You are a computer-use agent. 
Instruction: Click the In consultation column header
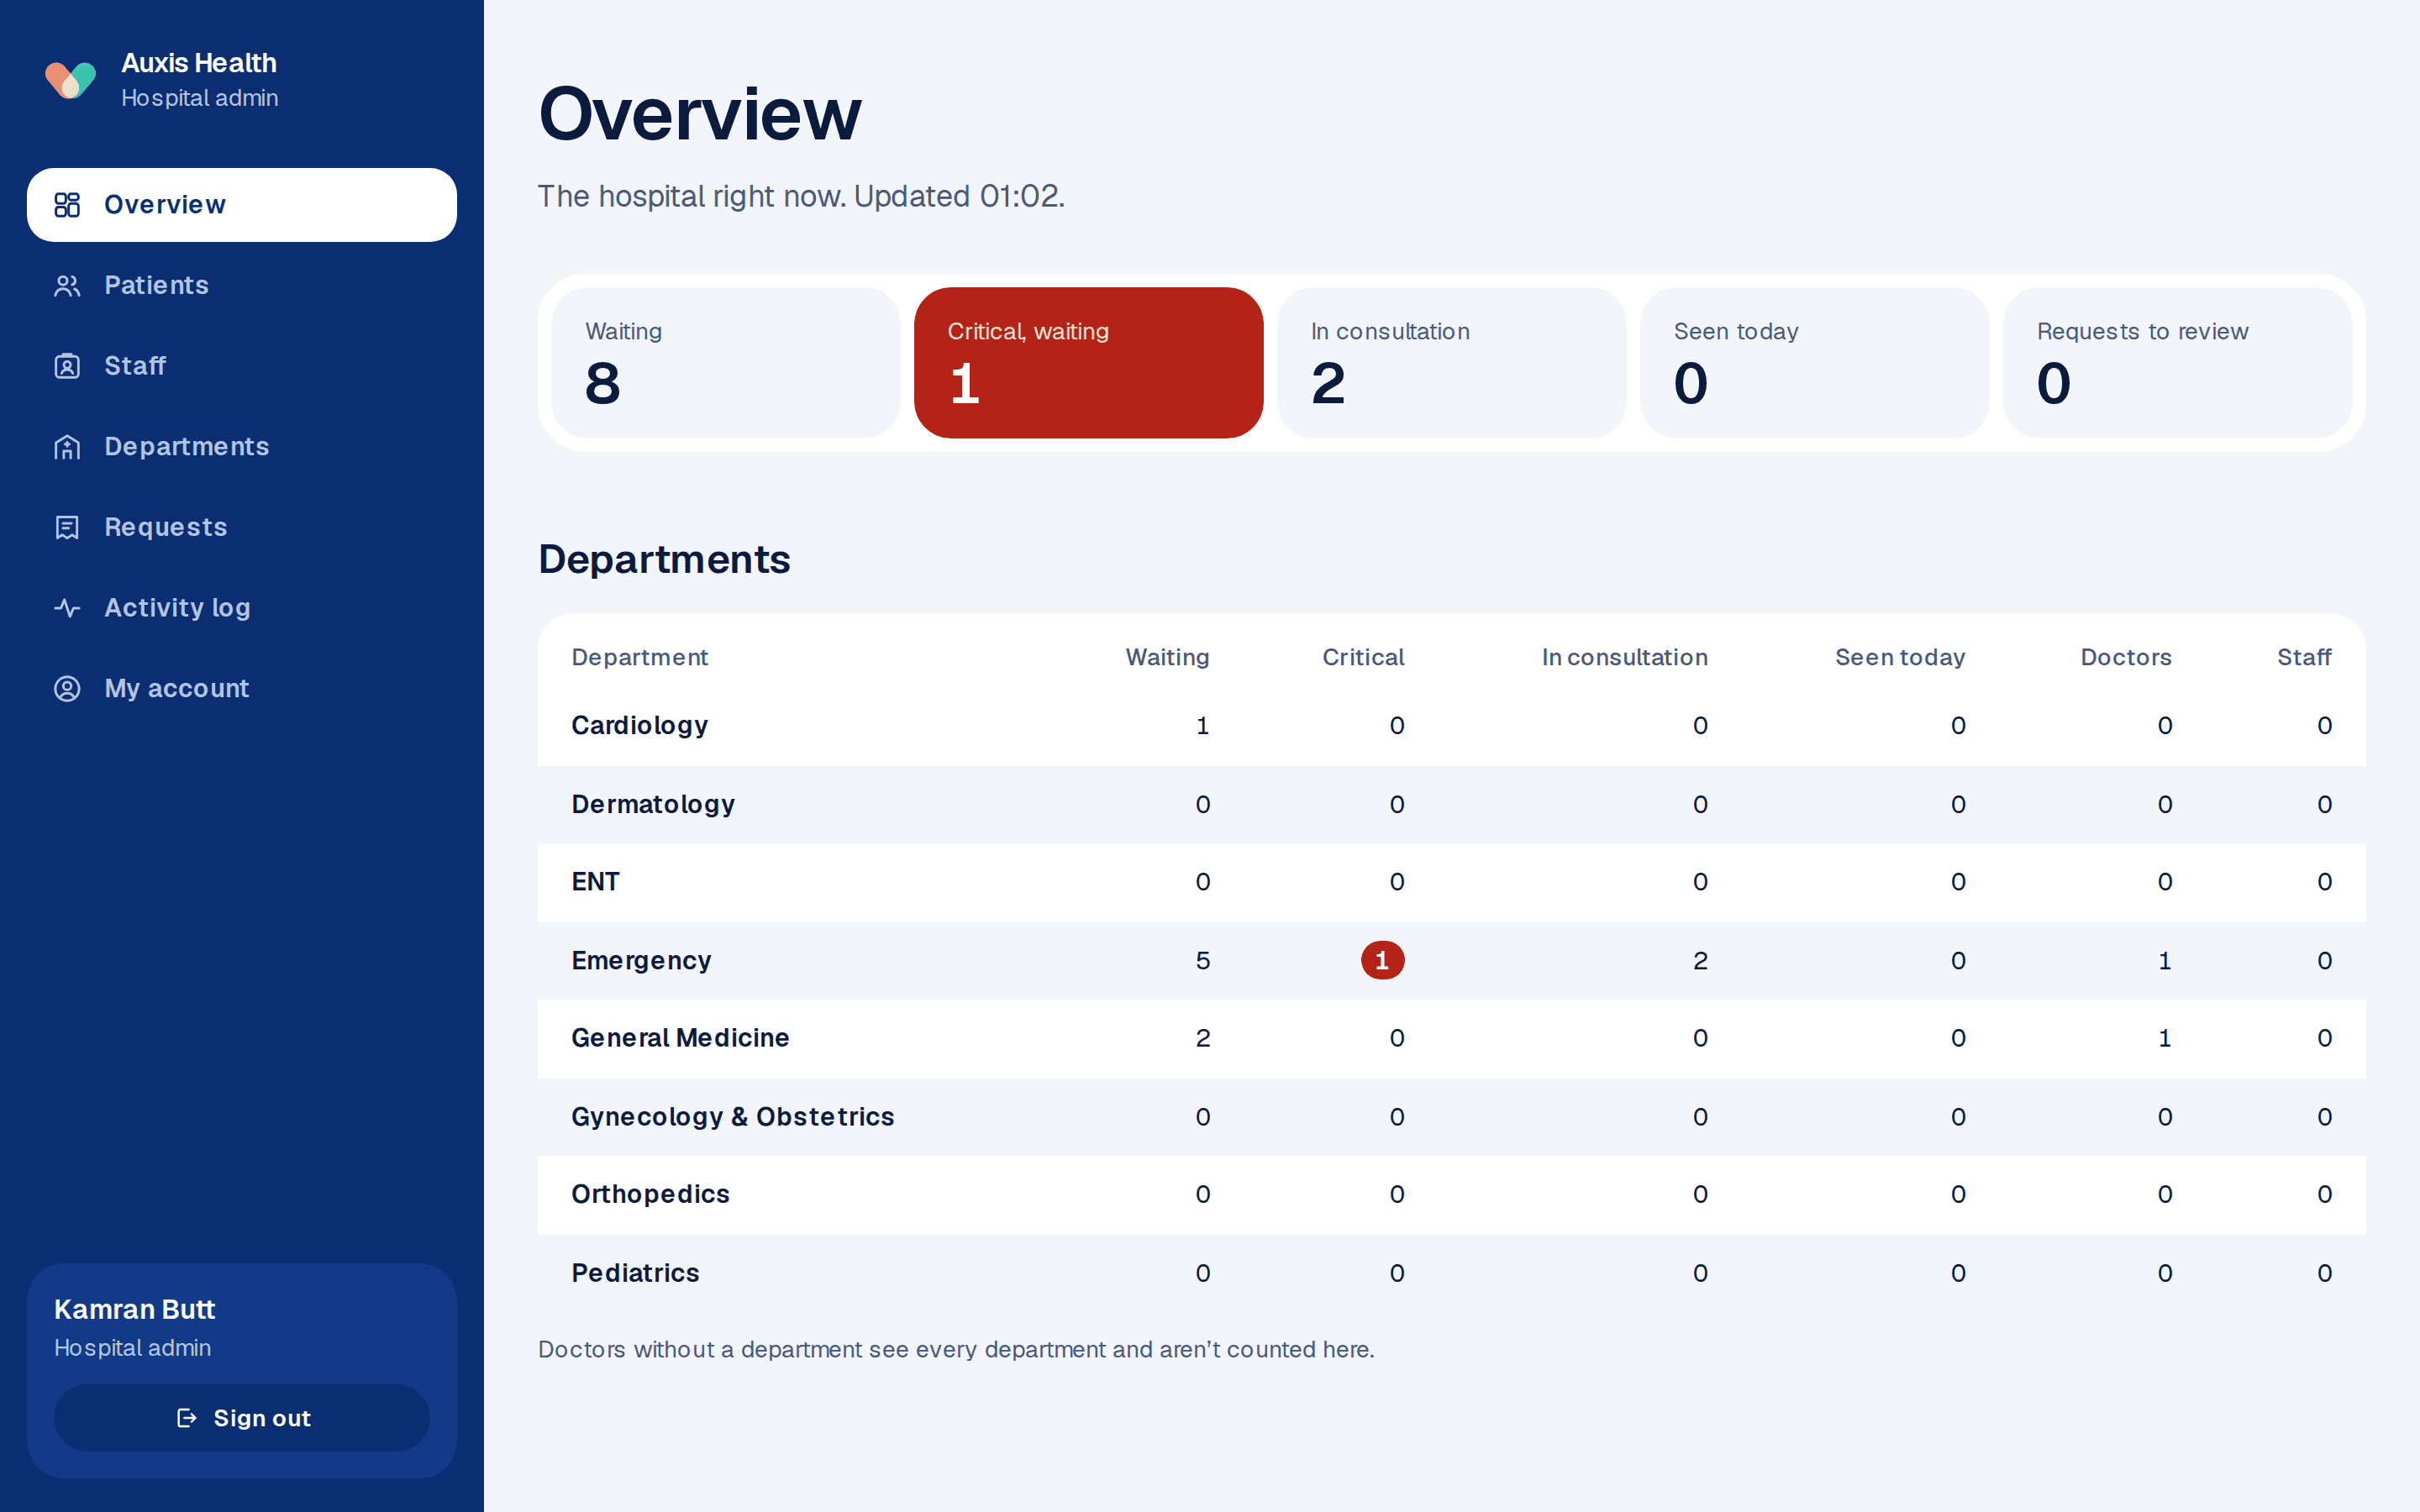coord(1625,657)
